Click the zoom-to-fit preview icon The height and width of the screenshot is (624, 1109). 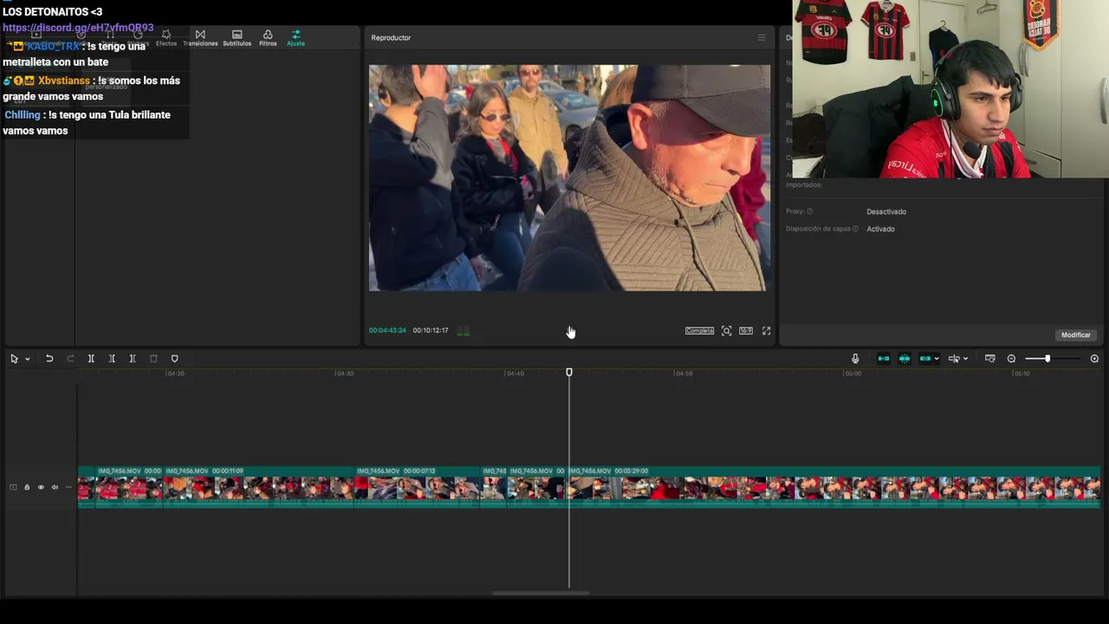[727, 331]
